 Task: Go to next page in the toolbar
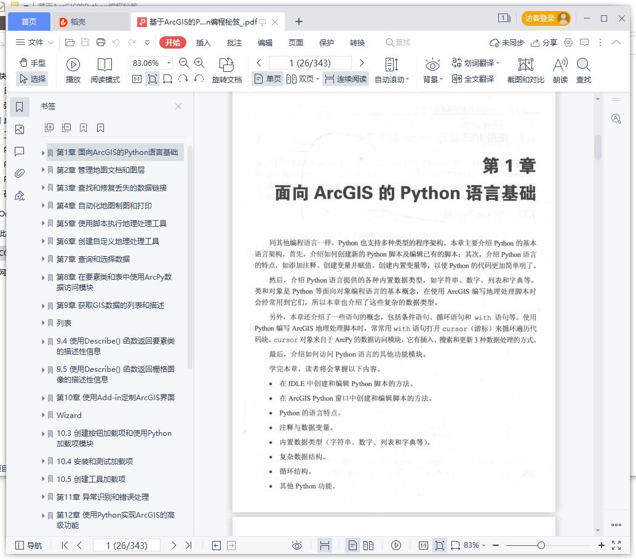point(362,63)
